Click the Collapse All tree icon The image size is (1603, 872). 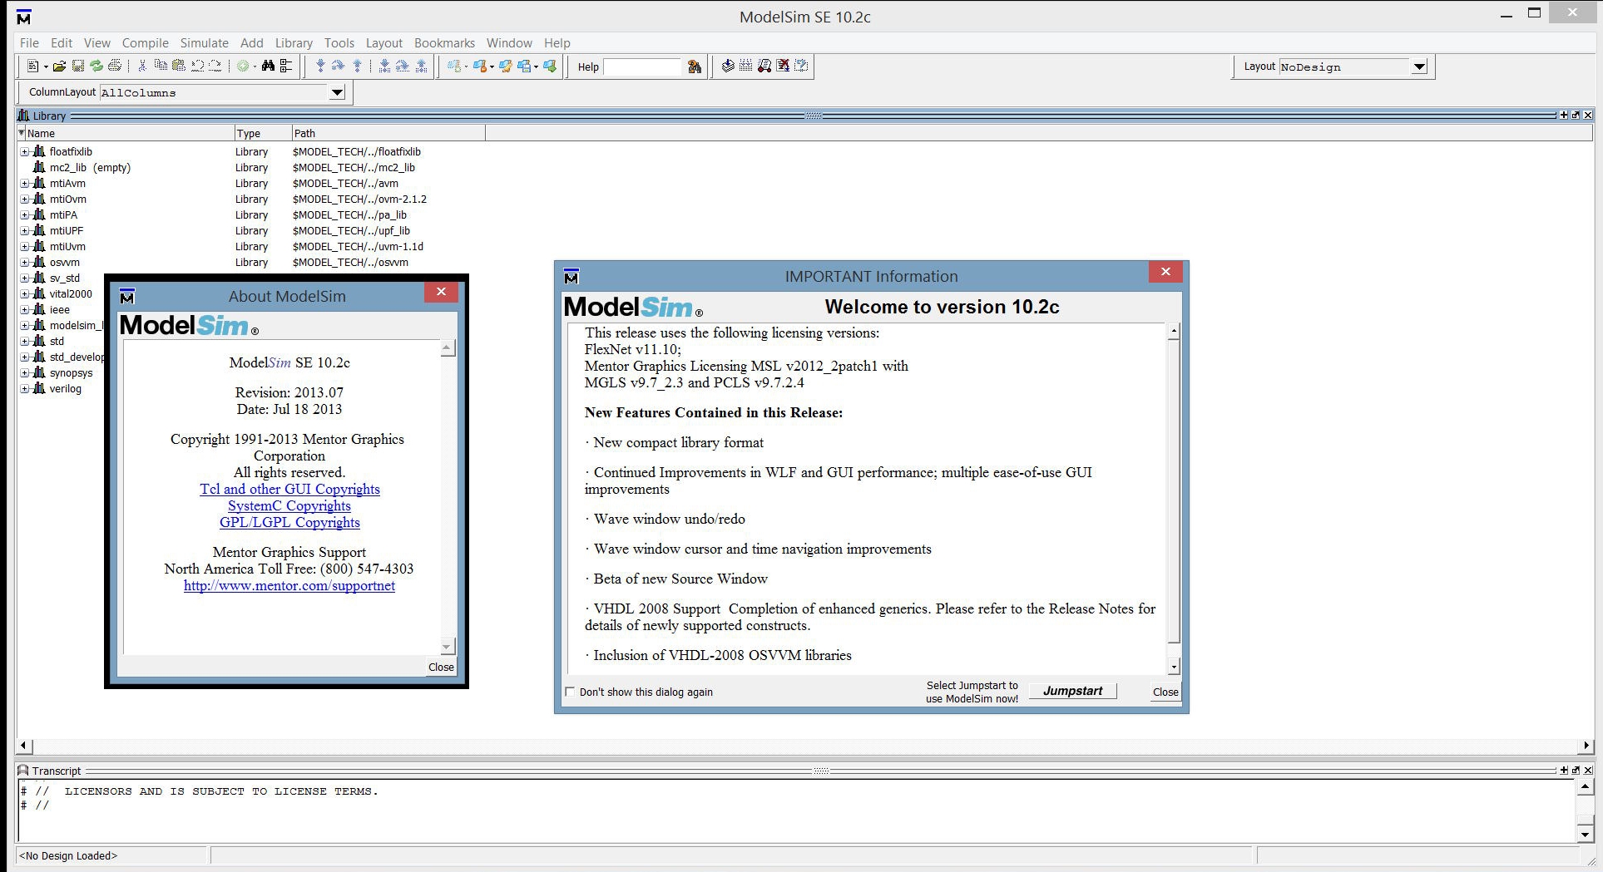click(x=286, y=67)
